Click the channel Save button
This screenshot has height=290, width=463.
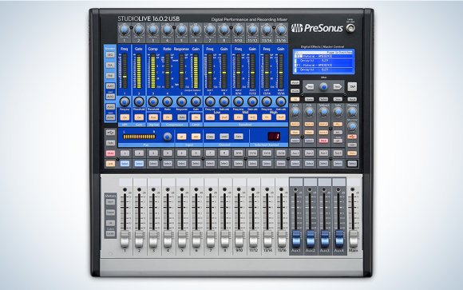pyautogui.click(x=239, y=137)
